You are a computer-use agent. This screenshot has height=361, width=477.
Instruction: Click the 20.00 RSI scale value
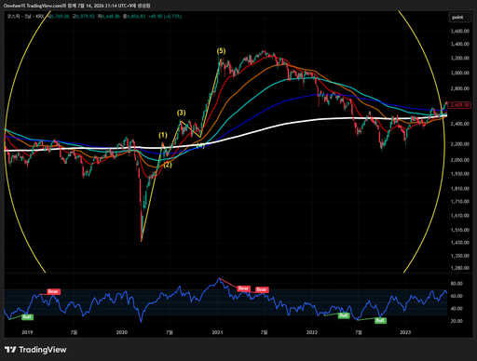tap(457, 321)
